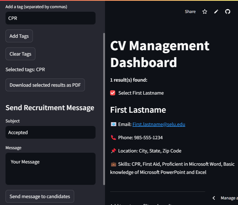Click the envelope icon beside Email

[114, 124]
